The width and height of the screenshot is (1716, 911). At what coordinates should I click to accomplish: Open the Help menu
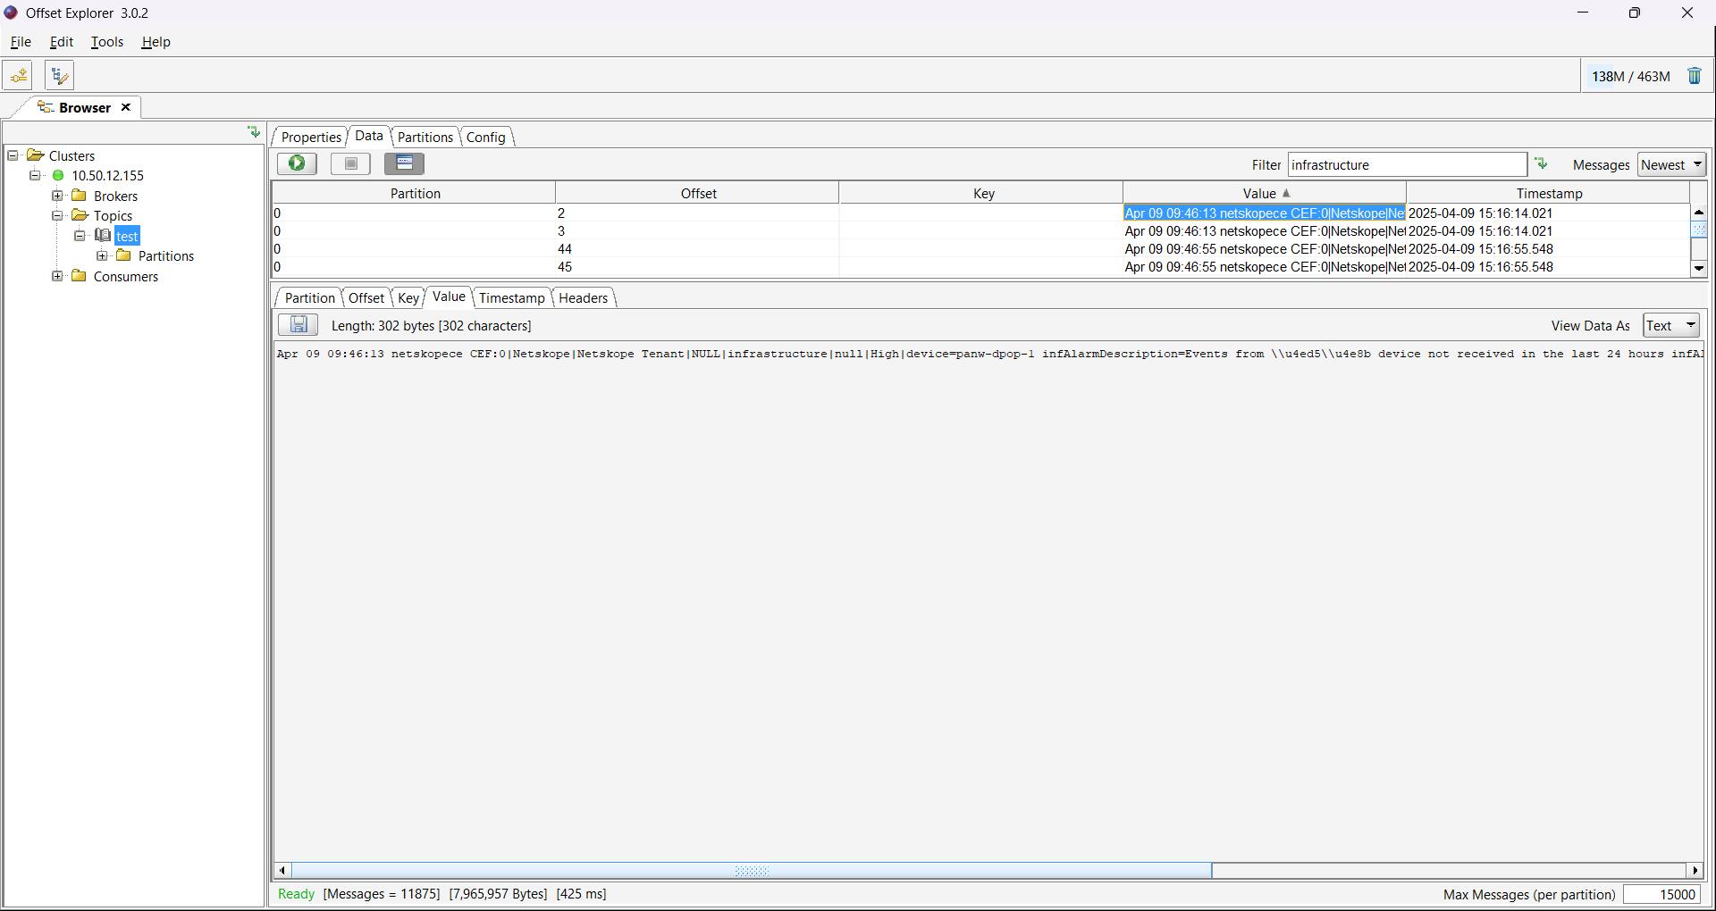pos(156,42)
